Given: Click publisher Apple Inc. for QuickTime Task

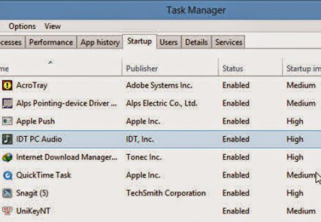Looking at the screenshot, I should click(x=143, y=175).
